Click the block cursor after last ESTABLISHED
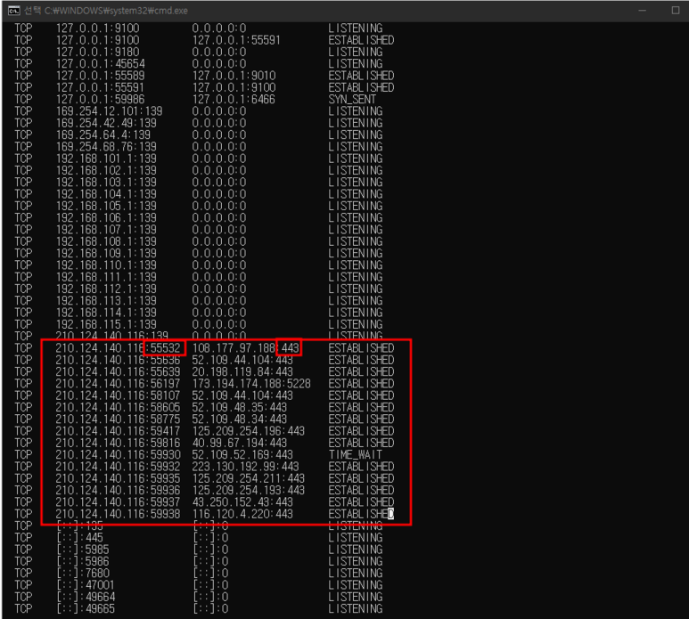Viewport: 689px width, 619px height. pos(390,514)
